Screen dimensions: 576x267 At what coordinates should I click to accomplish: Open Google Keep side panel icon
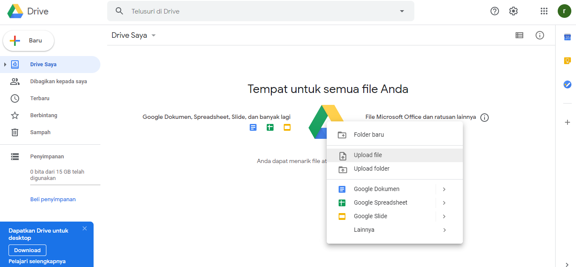567,61
